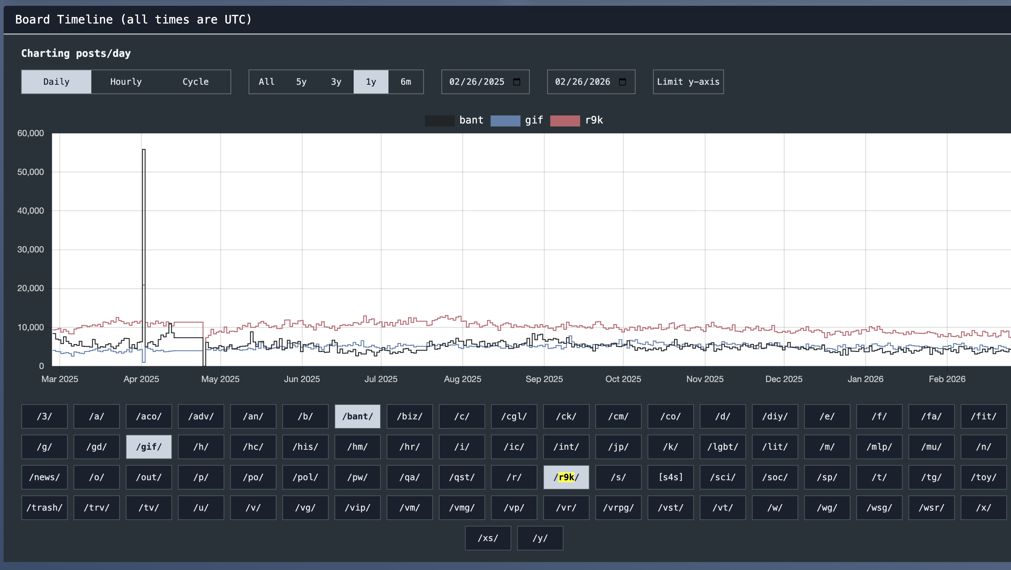Click the bant spike in April 2025
The height and width of the screenshot is (570, 1011).
pos(143,150)
